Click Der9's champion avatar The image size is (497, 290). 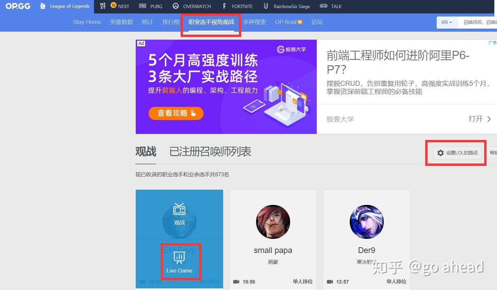tap(367, 222)
